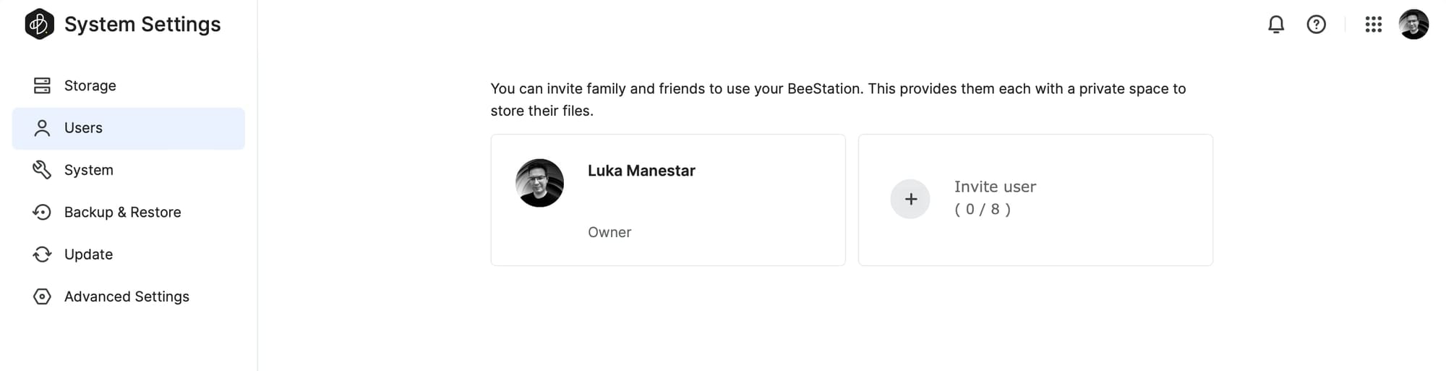Click the Invite user text
Image resolution: width=1446 pixels, height=371 pixels.
(x=995, y=187)
